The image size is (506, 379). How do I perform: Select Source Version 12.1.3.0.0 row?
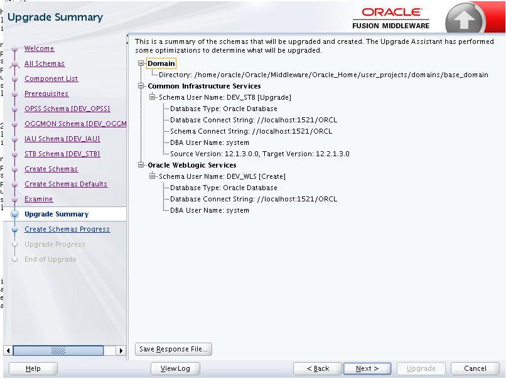pos(260,154)
